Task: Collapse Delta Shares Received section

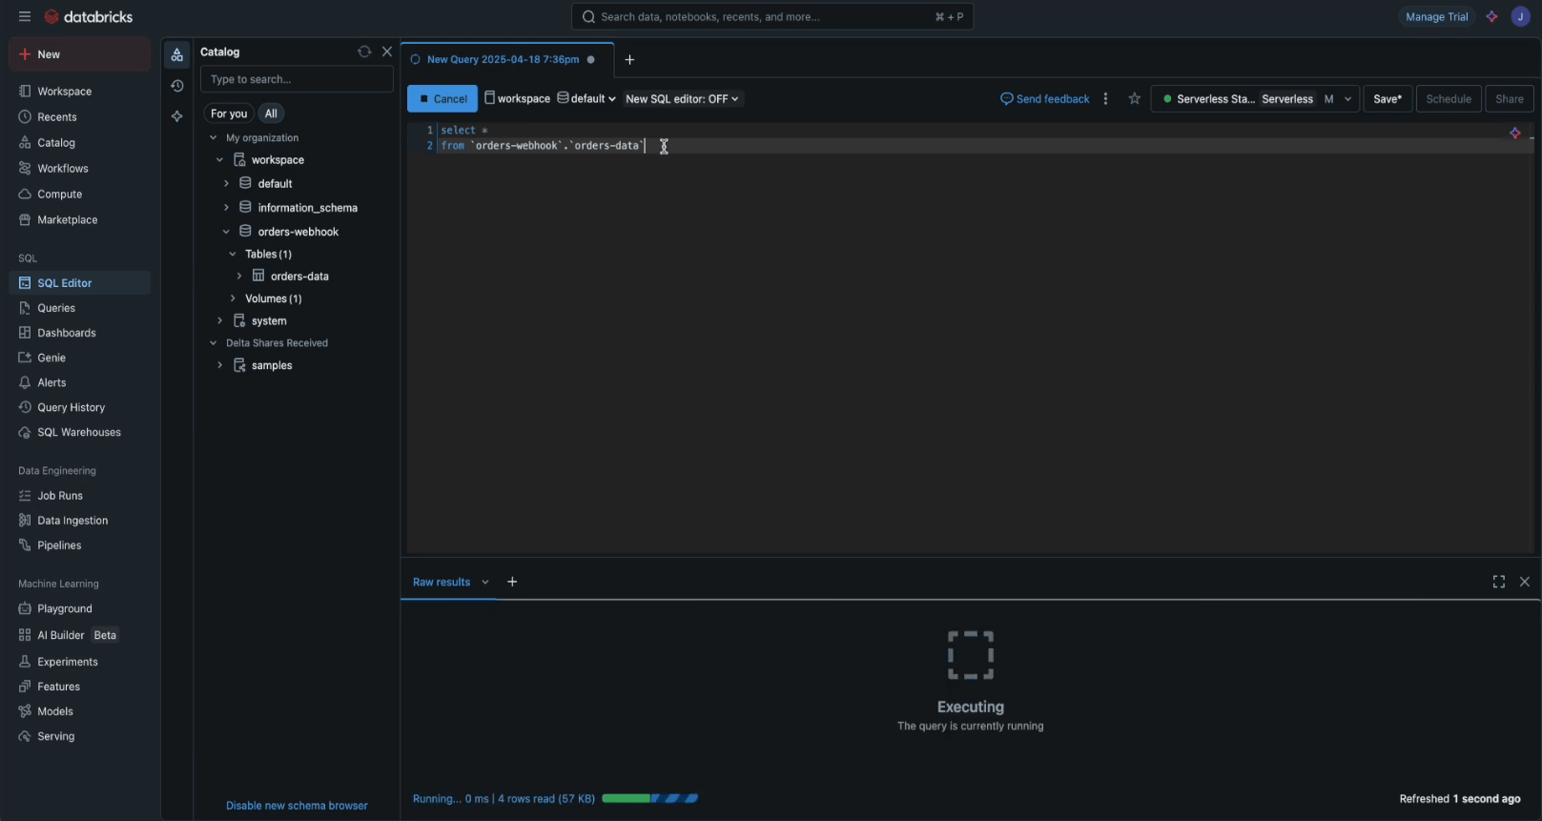Action: tap(214, 343)
